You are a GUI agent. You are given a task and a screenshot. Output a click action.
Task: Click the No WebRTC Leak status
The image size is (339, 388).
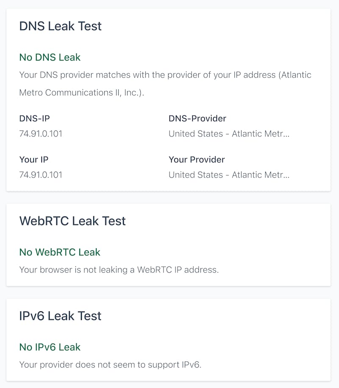click(60, 252)
